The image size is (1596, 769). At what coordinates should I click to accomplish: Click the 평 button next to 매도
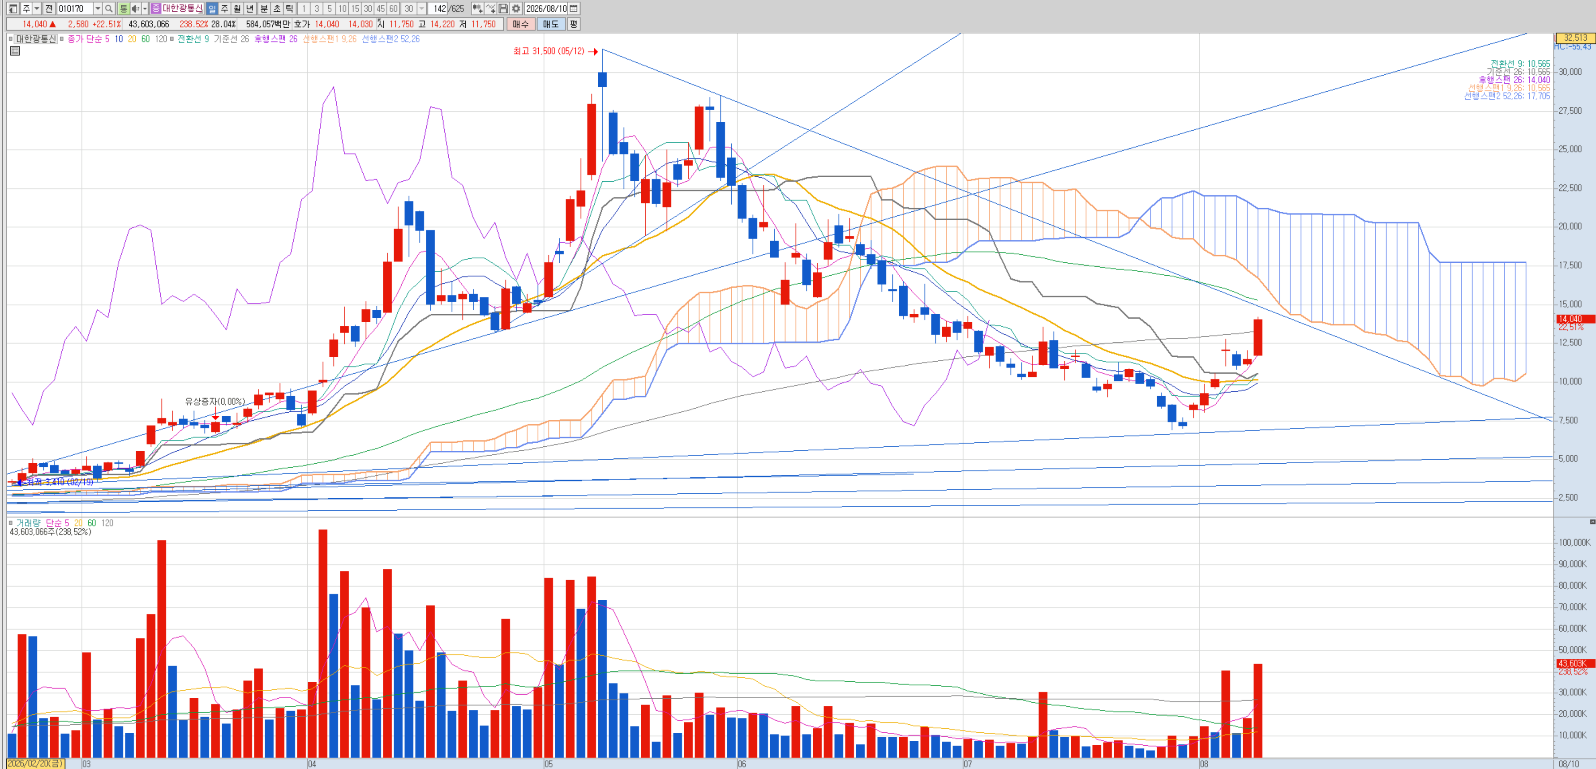click(x=574, y=24)
